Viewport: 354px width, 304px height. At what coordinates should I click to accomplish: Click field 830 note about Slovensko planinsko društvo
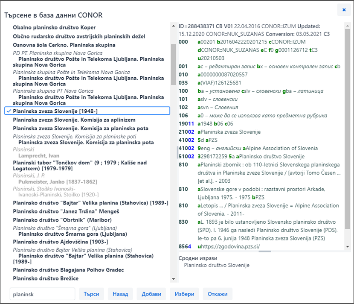tap(267, 230)
